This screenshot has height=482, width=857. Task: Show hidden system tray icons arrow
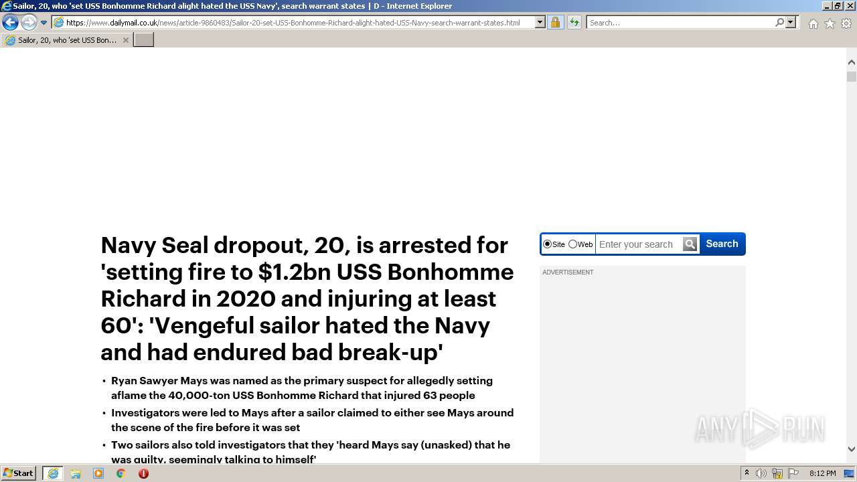pyautogui.click(x=747, y=473)
